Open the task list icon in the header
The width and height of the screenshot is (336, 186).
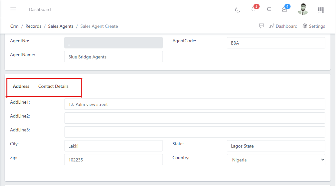(269, 9)
